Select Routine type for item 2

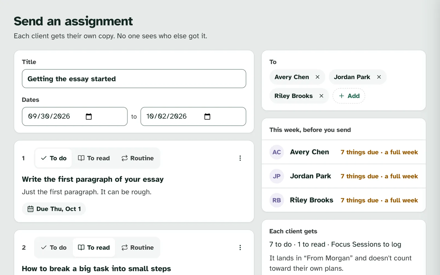coord(137,248)
